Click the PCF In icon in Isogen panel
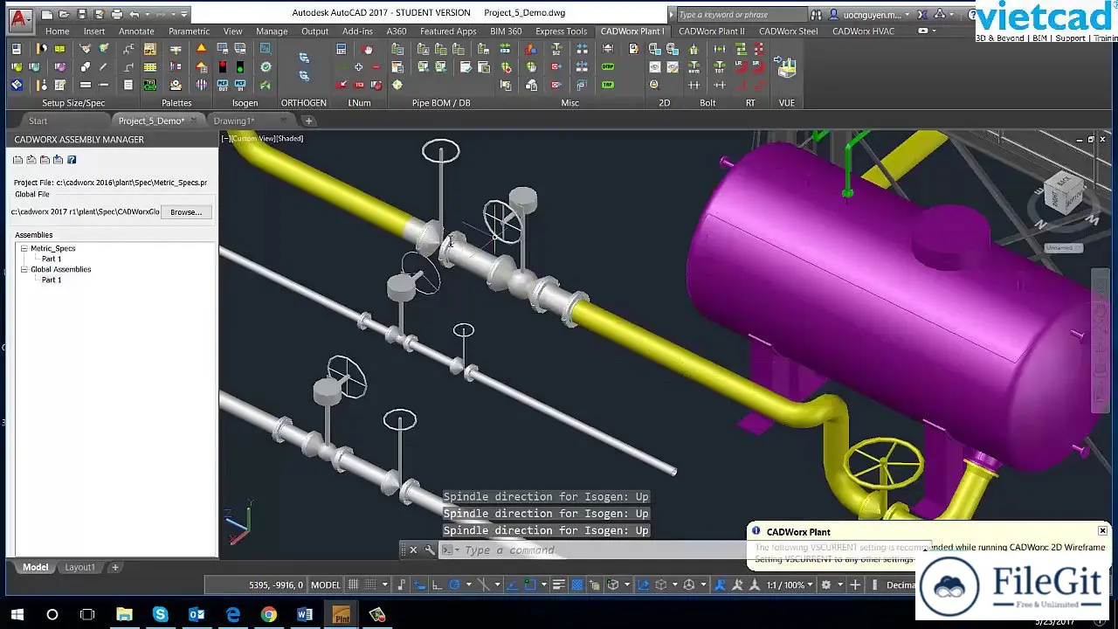This screenshot has width=1118, height=629. tap(239, 85)
